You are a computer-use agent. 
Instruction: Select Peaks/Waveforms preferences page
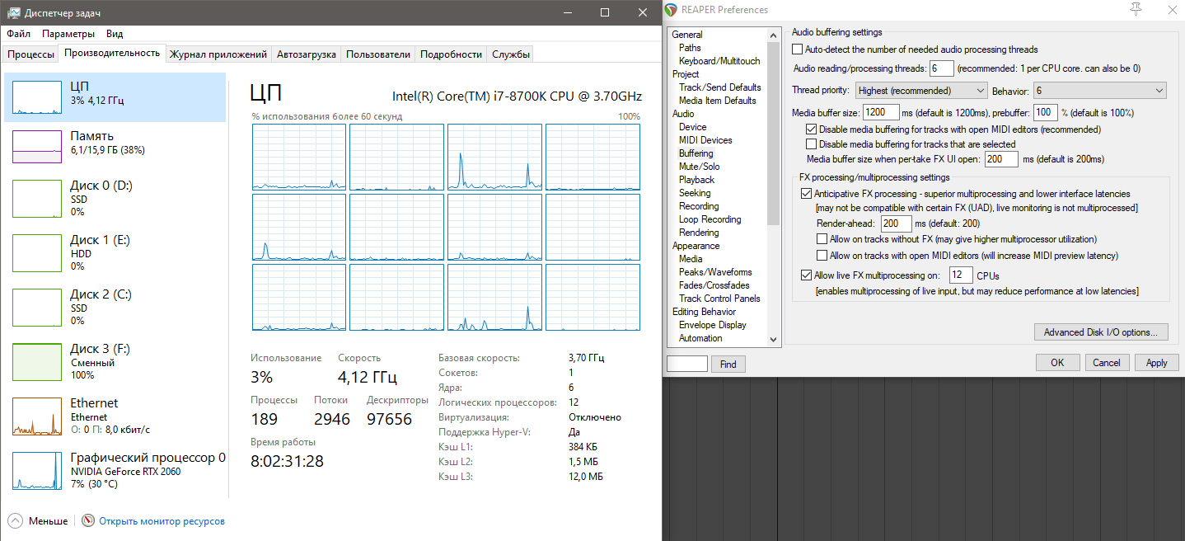715,272
